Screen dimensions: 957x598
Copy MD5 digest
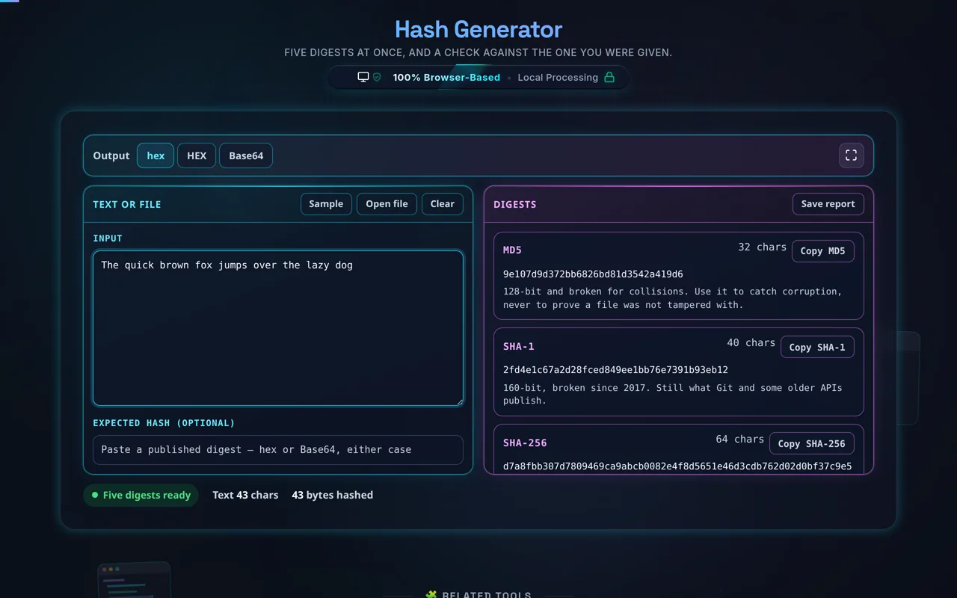tap(822, 251)
